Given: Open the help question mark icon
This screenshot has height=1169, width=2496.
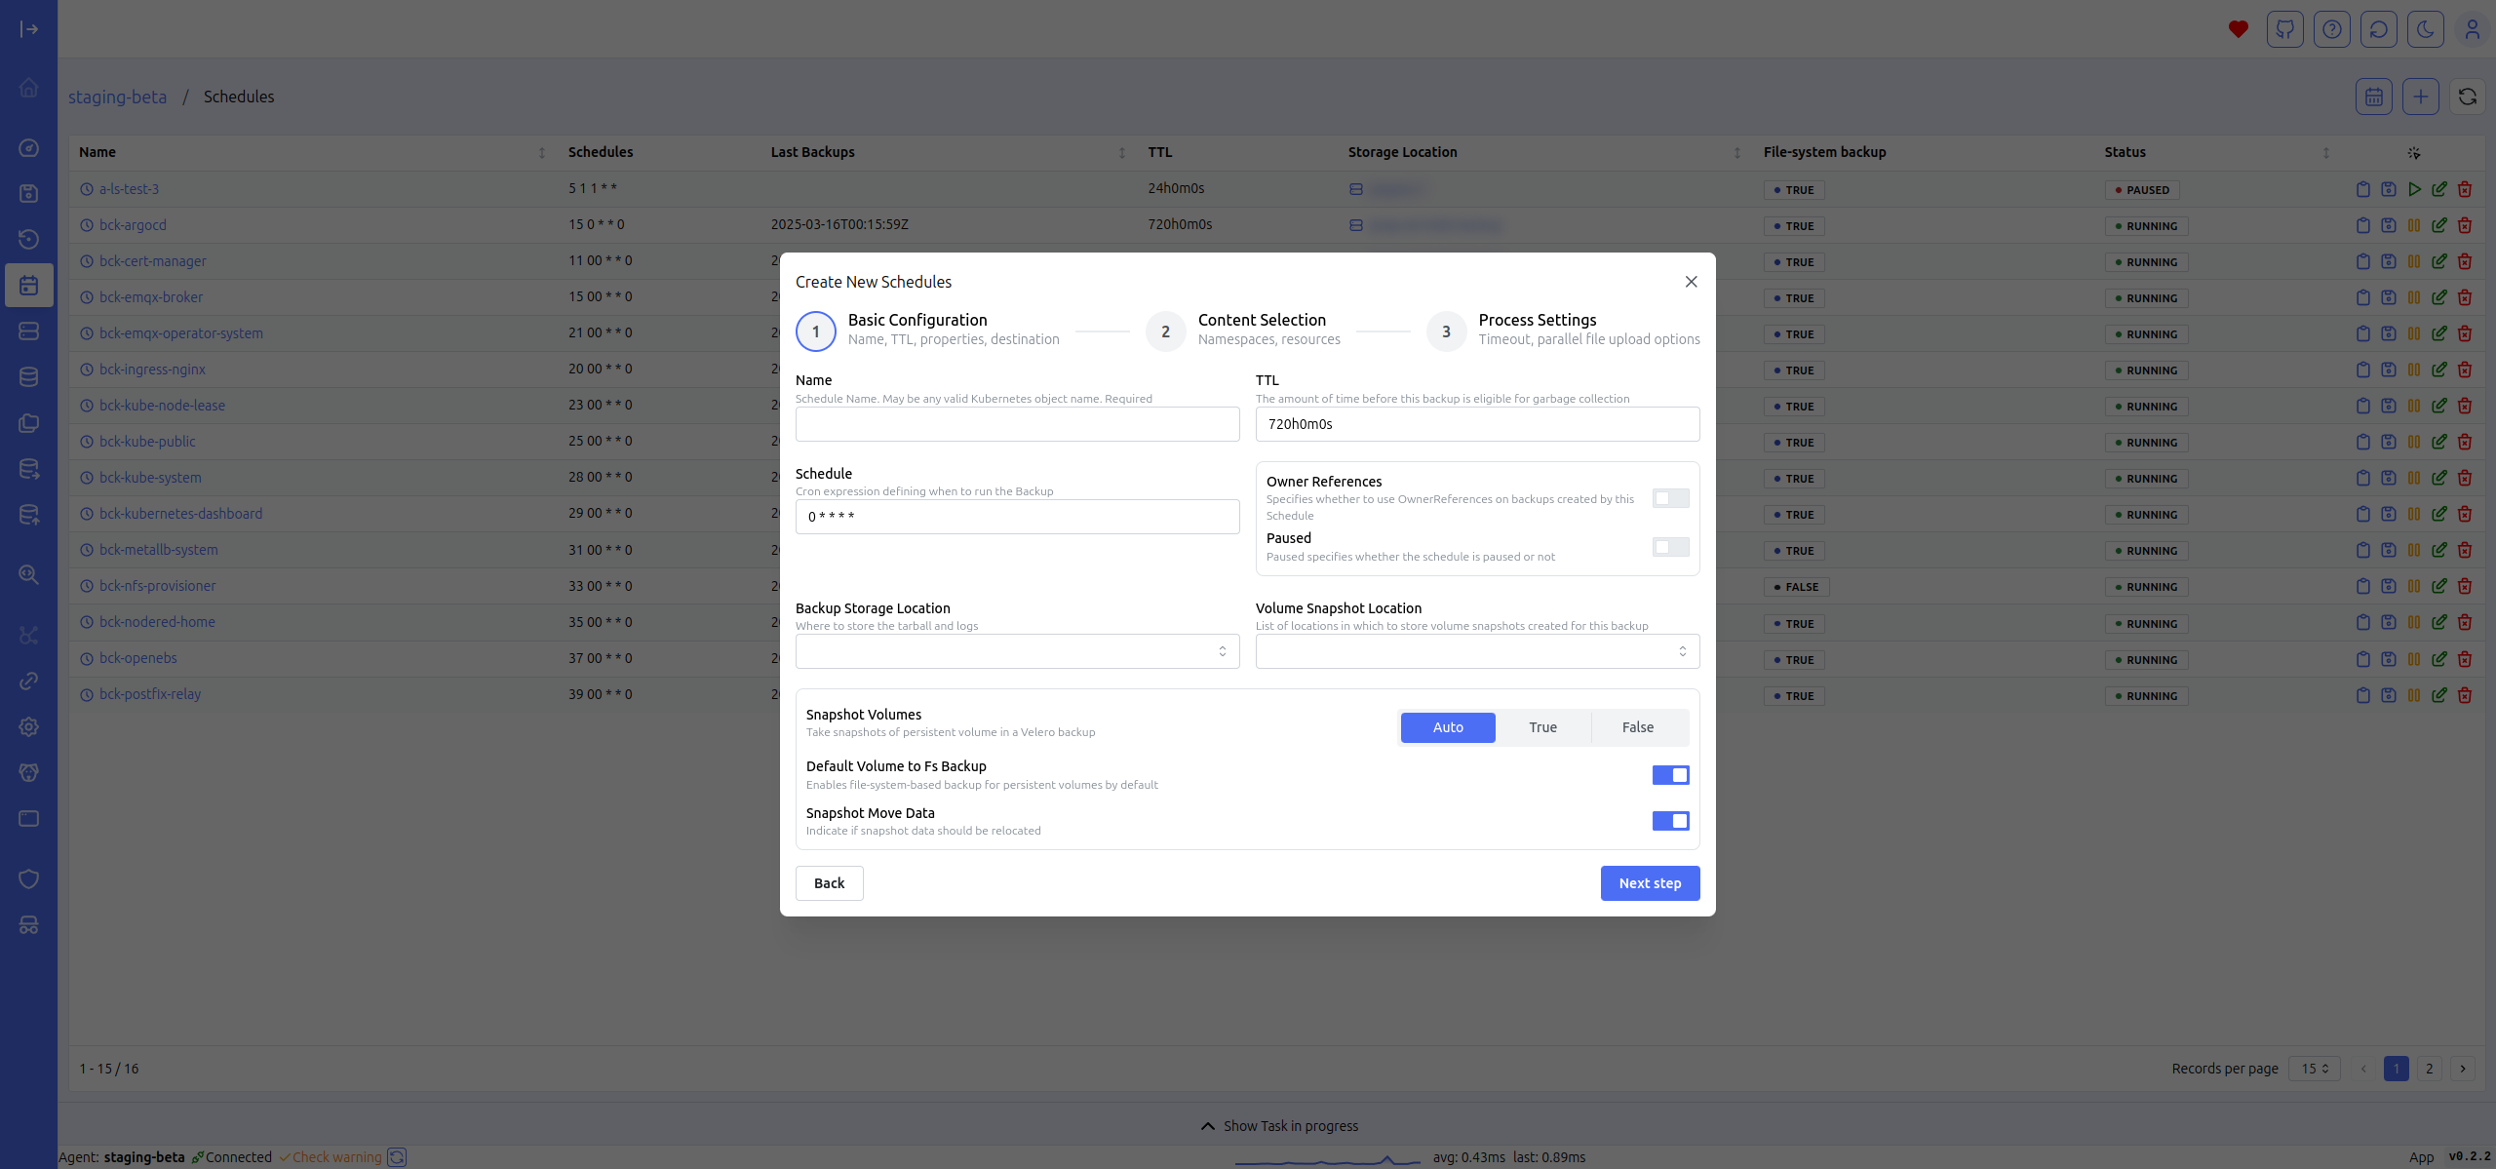Looking at the screenshot, I should click(2332, 29).
